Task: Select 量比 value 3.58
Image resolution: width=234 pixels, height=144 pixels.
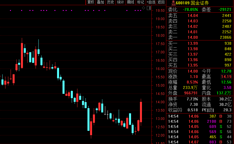Action: [x=227, y=87]
